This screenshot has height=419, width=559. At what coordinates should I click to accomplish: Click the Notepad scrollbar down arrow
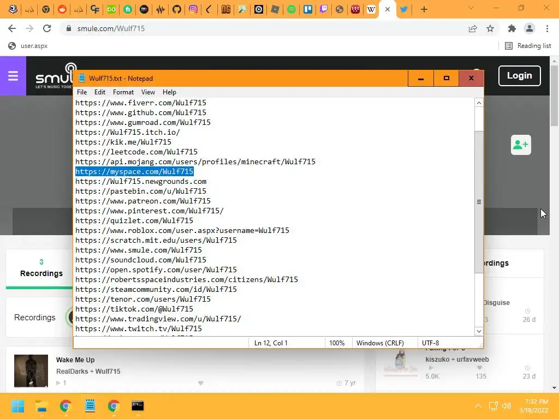(x=479, y=331)
